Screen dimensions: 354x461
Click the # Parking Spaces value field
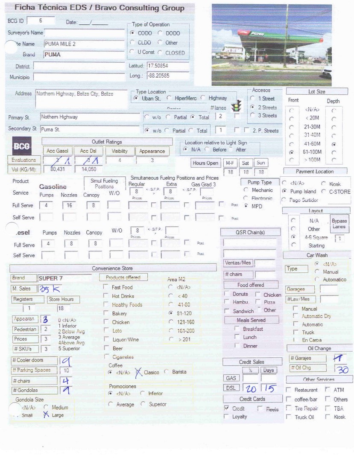click(x=67, y=371)
